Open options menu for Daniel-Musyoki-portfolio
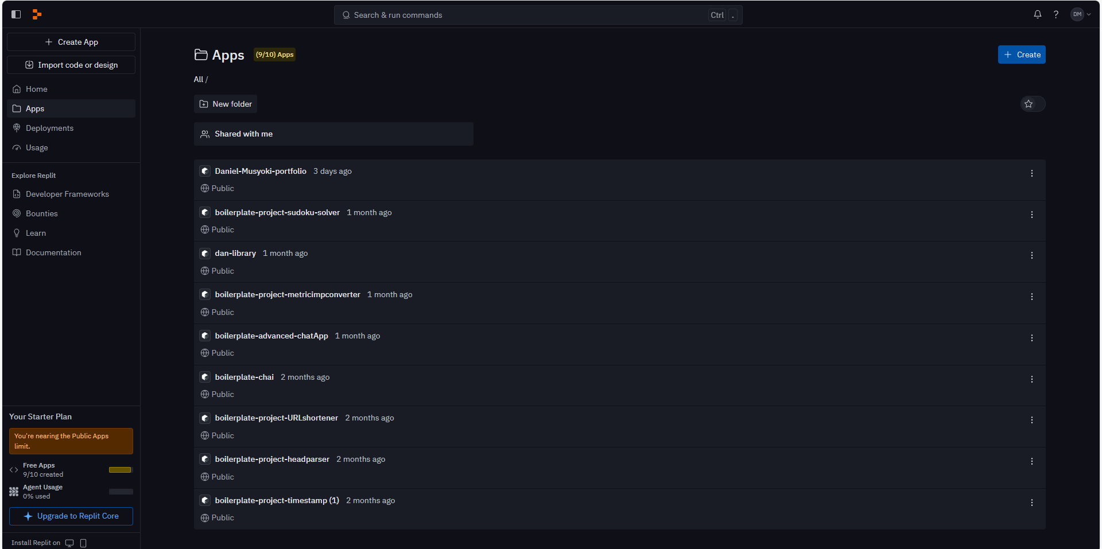Screen dimensions: 1102x549 [x=1032, y=173]
